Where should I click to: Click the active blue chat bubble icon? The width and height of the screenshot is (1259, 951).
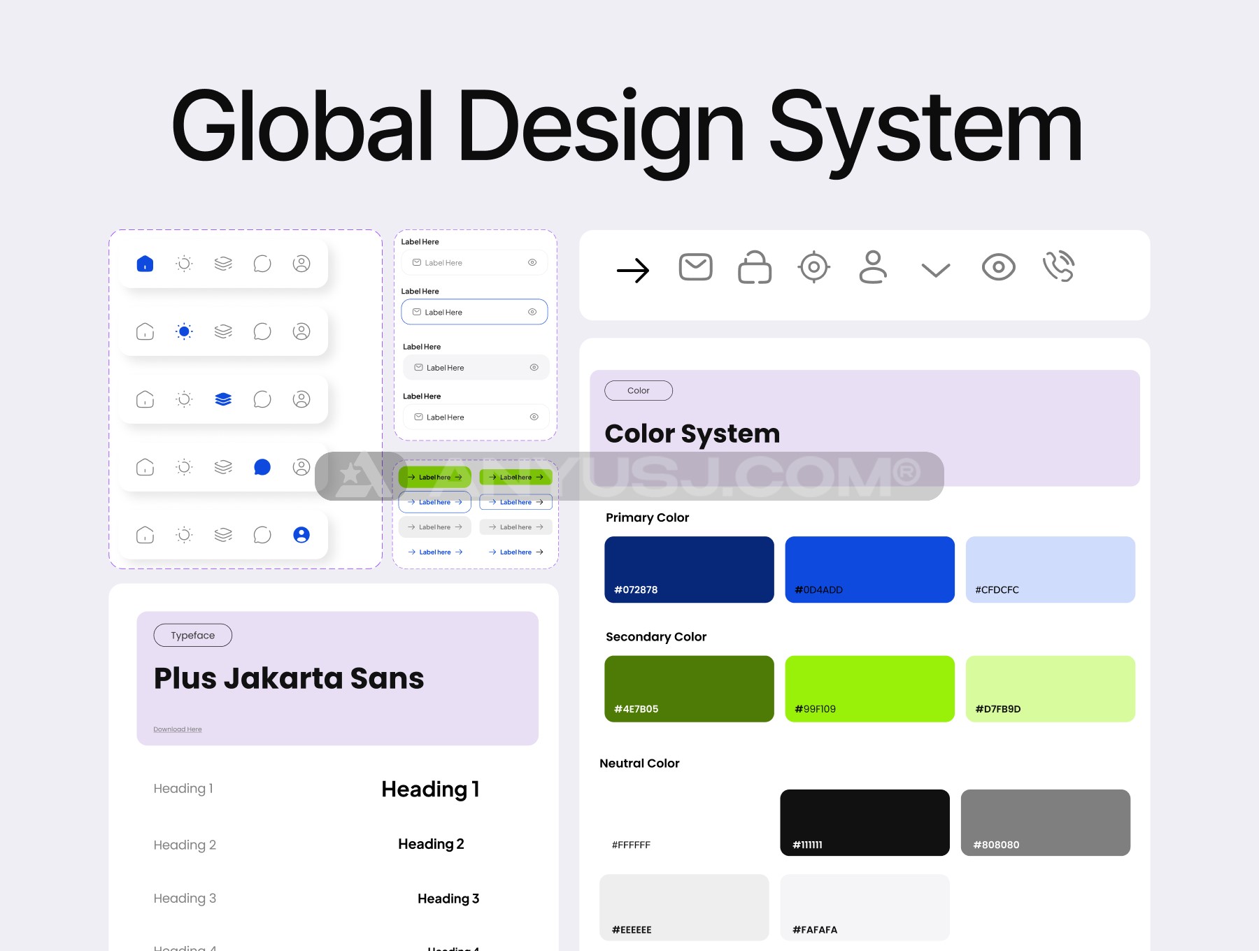262,467
